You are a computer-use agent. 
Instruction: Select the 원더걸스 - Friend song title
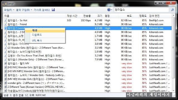pos(17,24)
